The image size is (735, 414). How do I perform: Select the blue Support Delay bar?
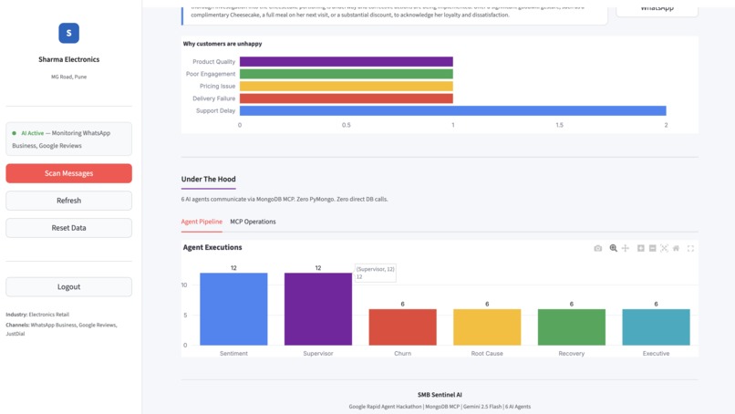click(453, 110)
